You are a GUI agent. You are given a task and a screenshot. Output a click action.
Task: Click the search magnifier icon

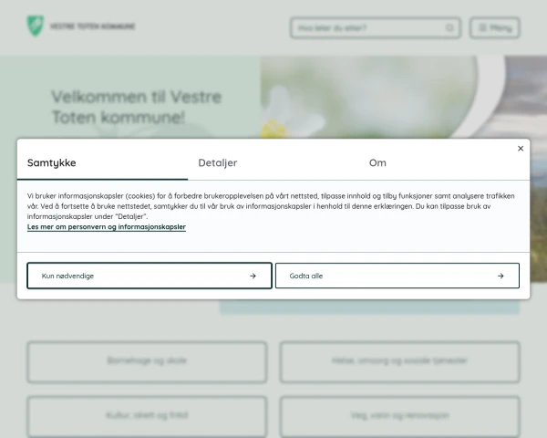[449, 27]
